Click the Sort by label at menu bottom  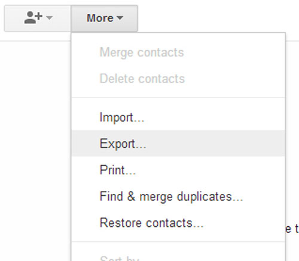click(x=120, y=258)
